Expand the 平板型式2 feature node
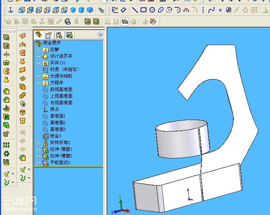The image size is (270, 215). (38, 164)
